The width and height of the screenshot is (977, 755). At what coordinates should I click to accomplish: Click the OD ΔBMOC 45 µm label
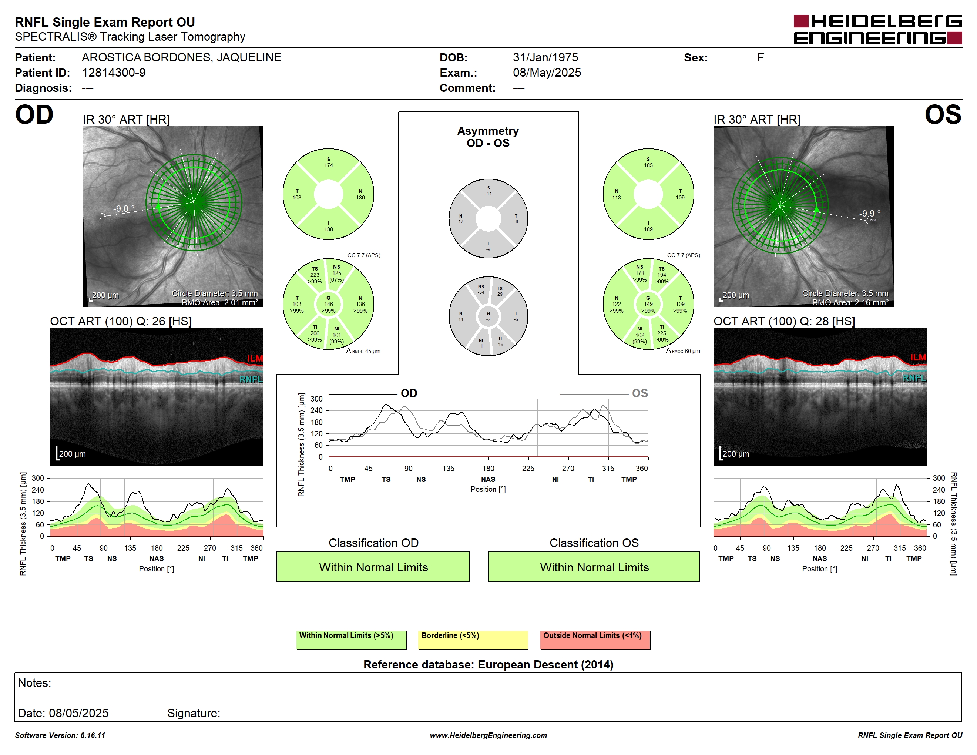click(363, 351)
